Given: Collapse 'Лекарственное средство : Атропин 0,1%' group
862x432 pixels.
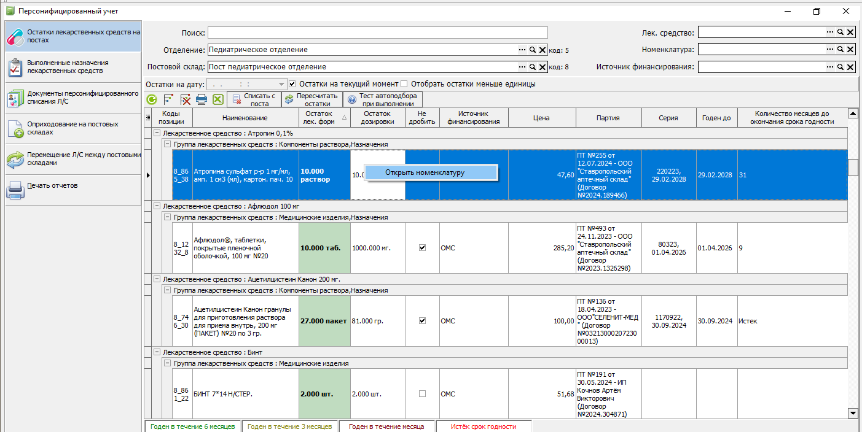Looking at the screenshot, I should coord(157,133).
